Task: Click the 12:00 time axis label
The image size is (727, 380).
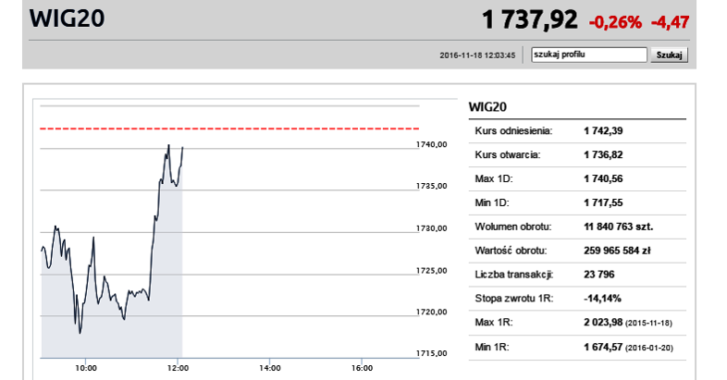Action: pyautogui.click(x=178, y=368)
